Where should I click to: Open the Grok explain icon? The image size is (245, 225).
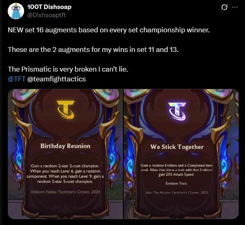coord(224,7)
